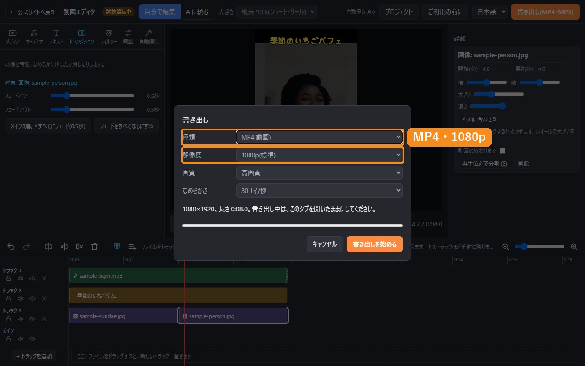The width and height of the screenshot is (585, 366).
Task: Toggle the magnet snap icon
Action: [x=117, y=247]
